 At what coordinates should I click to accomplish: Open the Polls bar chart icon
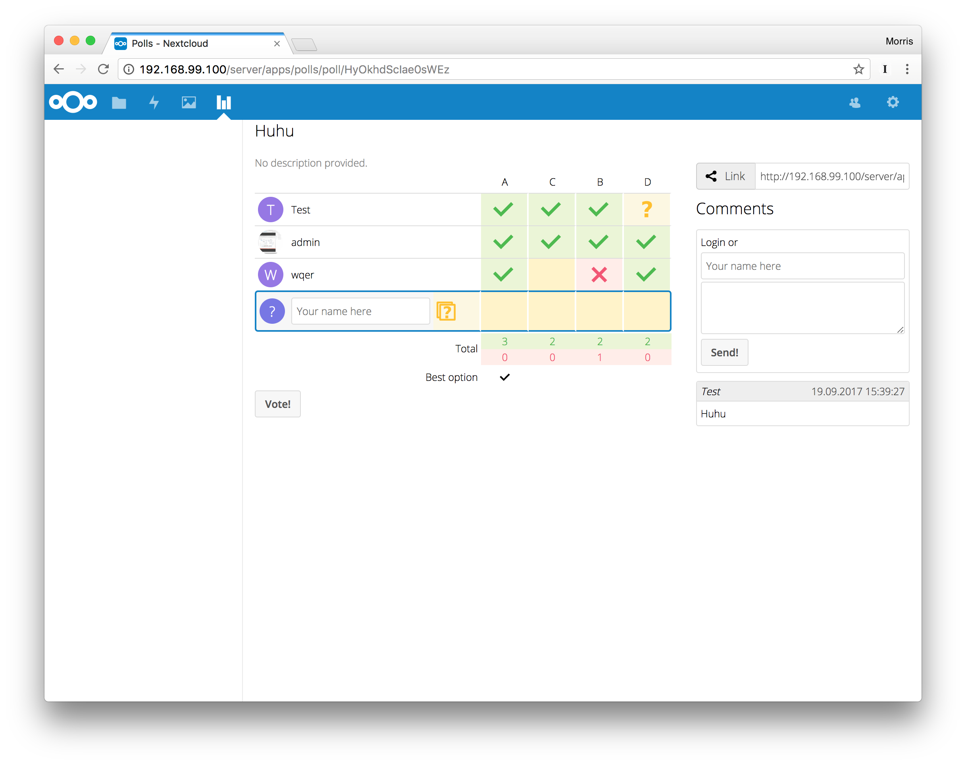tap(223, 102)
